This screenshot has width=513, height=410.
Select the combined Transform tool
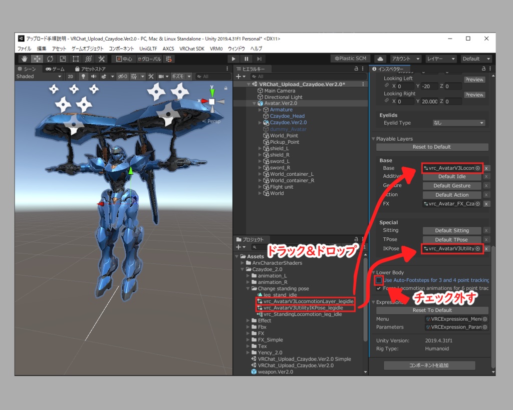88,59
